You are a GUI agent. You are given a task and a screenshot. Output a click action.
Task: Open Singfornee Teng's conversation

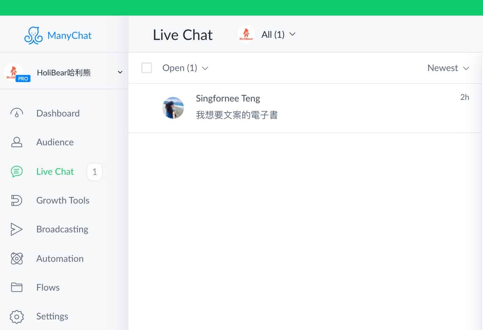[x=305, y=108]
